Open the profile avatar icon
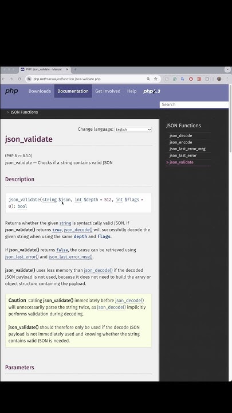Screen dimensions: 232x413 point(219,79)
